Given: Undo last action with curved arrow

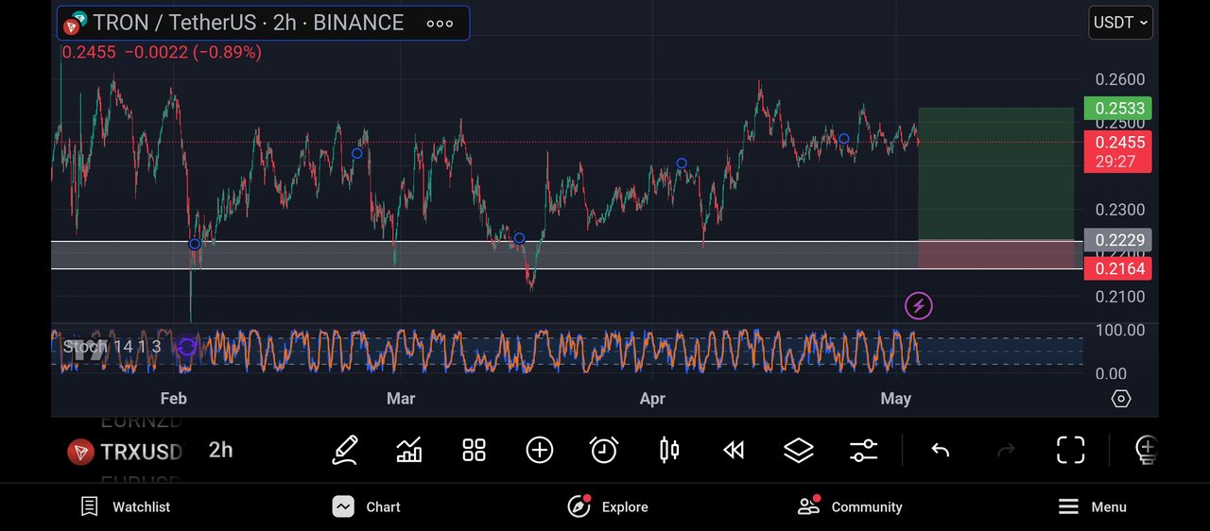Looking at the screenshot, I should click(x=941, y=450).
